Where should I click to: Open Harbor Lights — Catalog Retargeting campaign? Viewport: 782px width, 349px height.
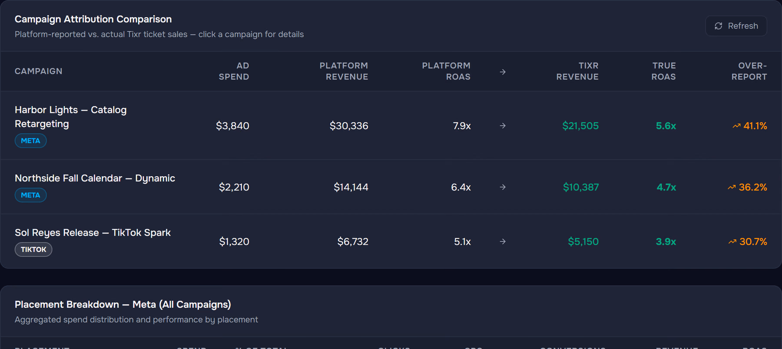pyautogui.click(x=391, y=125)
